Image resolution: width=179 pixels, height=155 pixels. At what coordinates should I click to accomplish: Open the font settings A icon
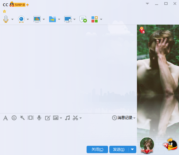pos(6,118)
